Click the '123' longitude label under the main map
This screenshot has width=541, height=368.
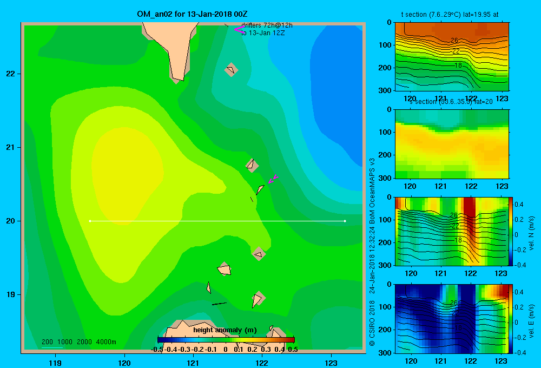(331, 363)
